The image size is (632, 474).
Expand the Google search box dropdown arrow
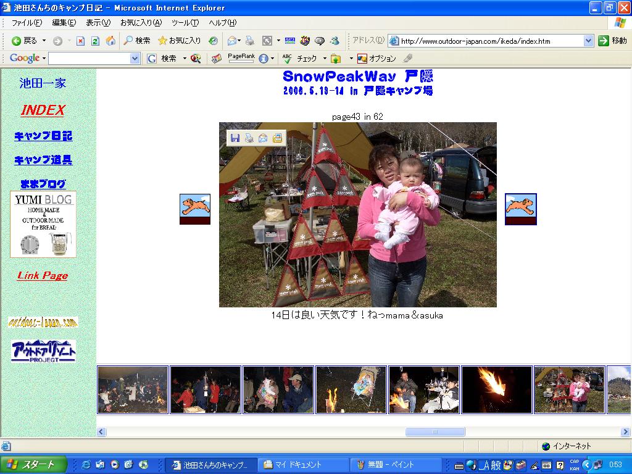point(135,59)
